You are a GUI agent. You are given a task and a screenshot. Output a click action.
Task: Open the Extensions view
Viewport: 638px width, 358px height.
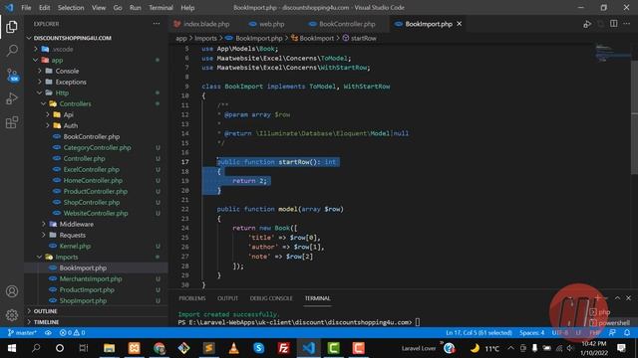12,122
